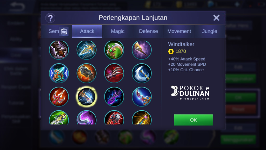
Task: Select the orange cannon gun item icon
Action: coord(87,73)
